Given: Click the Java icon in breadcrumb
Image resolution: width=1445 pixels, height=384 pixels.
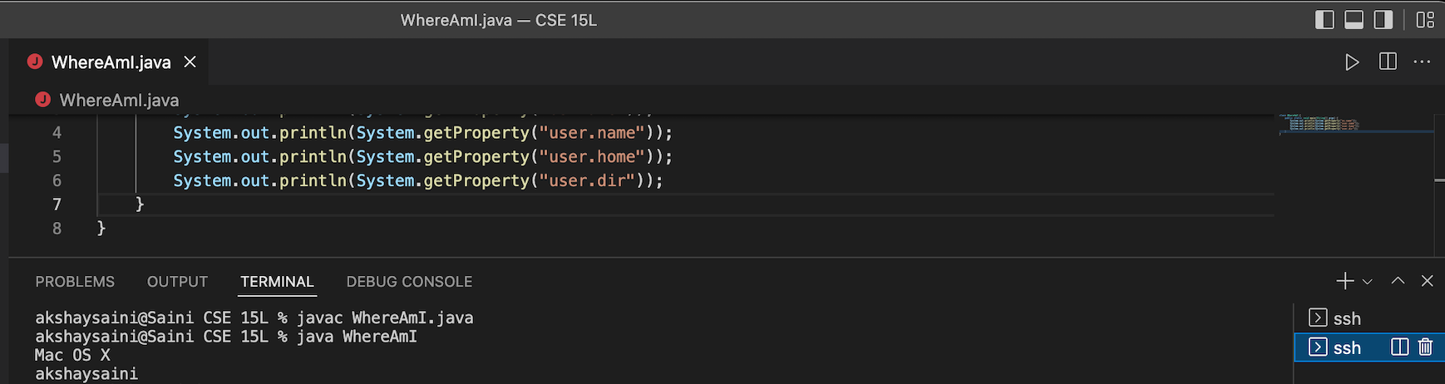Looking at the screenshot, I should tap(43, 100).
